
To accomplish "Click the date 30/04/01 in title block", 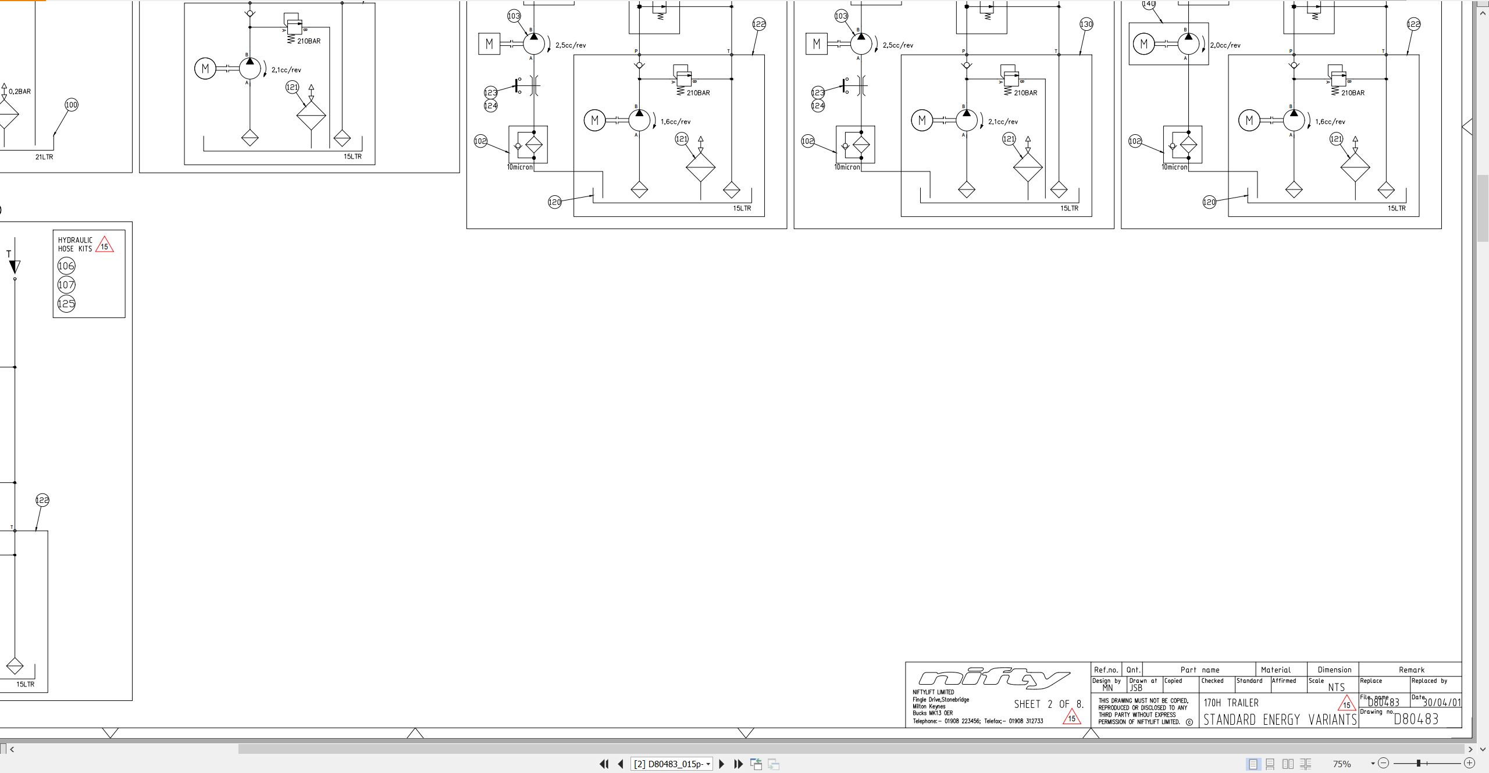I will click(1441, 703).
